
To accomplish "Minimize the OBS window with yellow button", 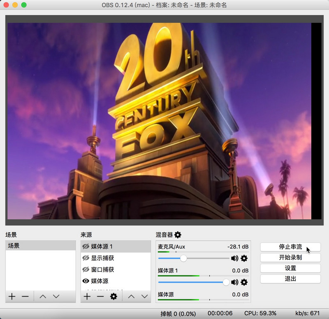I will pyautogui.click(x=15, y=5).
